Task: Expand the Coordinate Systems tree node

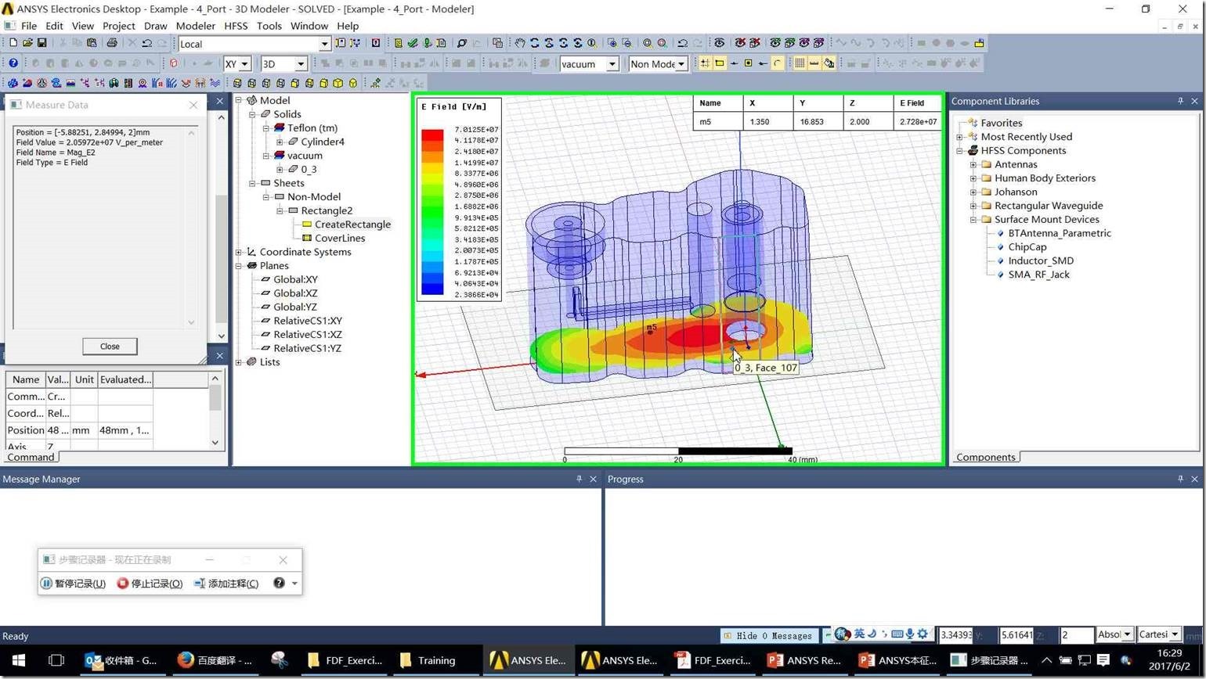Action: pos(239,252)
